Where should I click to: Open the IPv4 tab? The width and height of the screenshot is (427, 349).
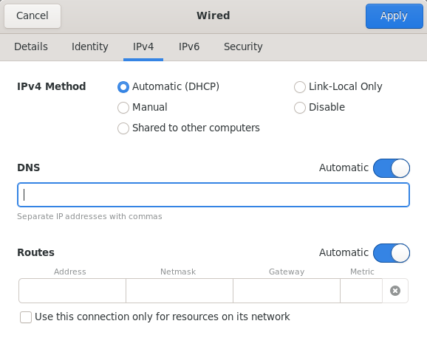tap(143, 46)
